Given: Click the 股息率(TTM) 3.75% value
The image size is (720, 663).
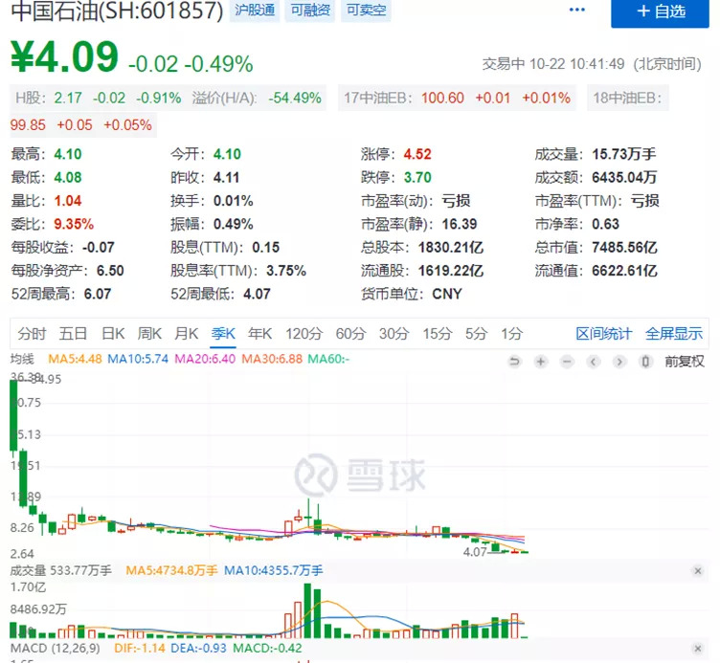Looking at the screenshot, I should [285, 271].
